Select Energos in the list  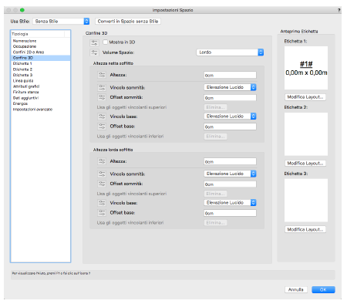click(40, 103)
